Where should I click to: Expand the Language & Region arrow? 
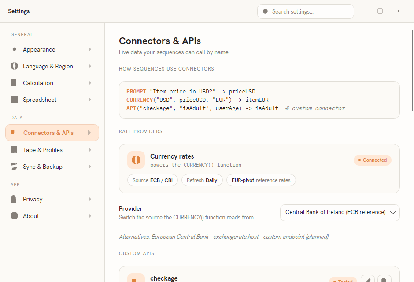[x=90, y=66]
